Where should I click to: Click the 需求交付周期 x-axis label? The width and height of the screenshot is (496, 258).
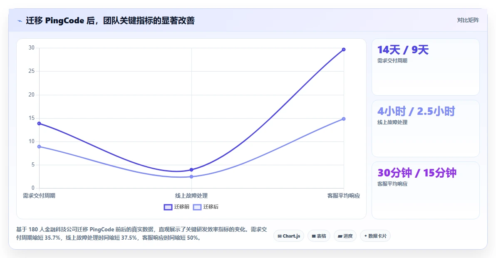(39, 196)
